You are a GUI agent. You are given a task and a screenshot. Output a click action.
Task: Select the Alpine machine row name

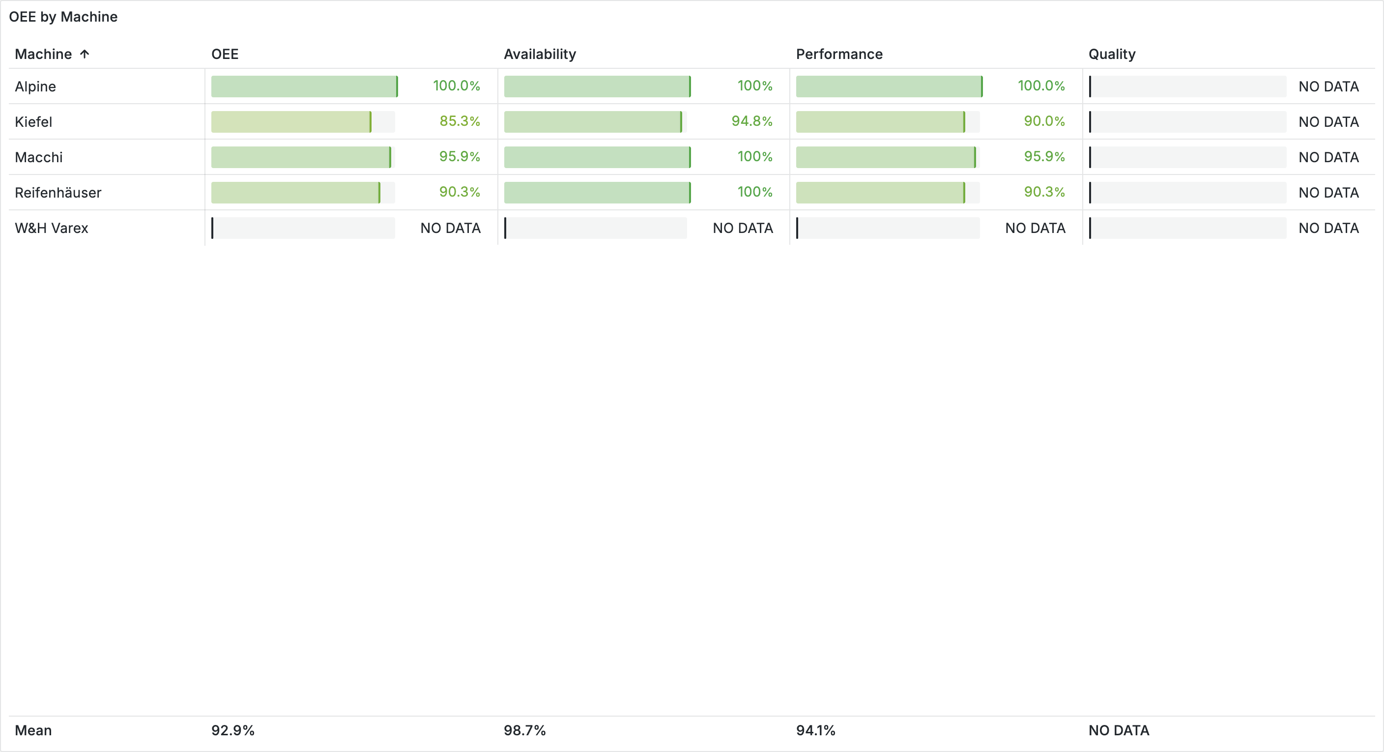pos(35,87)
